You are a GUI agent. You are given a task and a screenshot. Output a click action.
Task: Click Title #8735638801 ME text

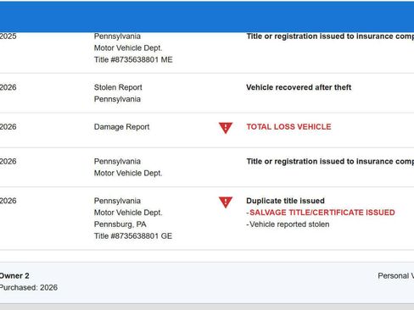tap(133, 59)
